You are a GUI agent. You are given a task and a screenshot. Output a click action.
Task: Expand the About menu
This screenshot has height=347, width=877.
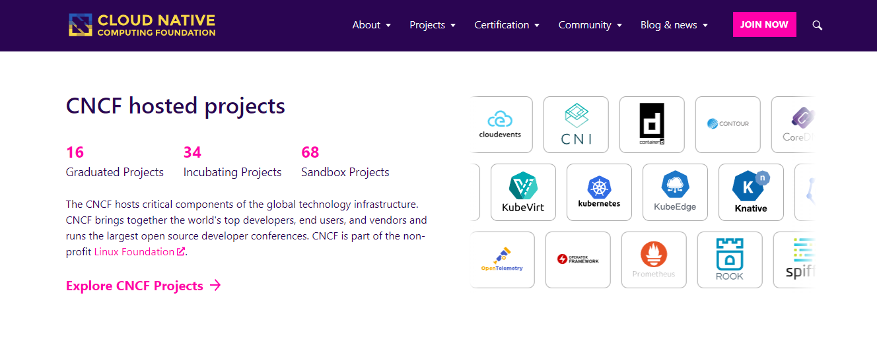click(x=372, y=25)
